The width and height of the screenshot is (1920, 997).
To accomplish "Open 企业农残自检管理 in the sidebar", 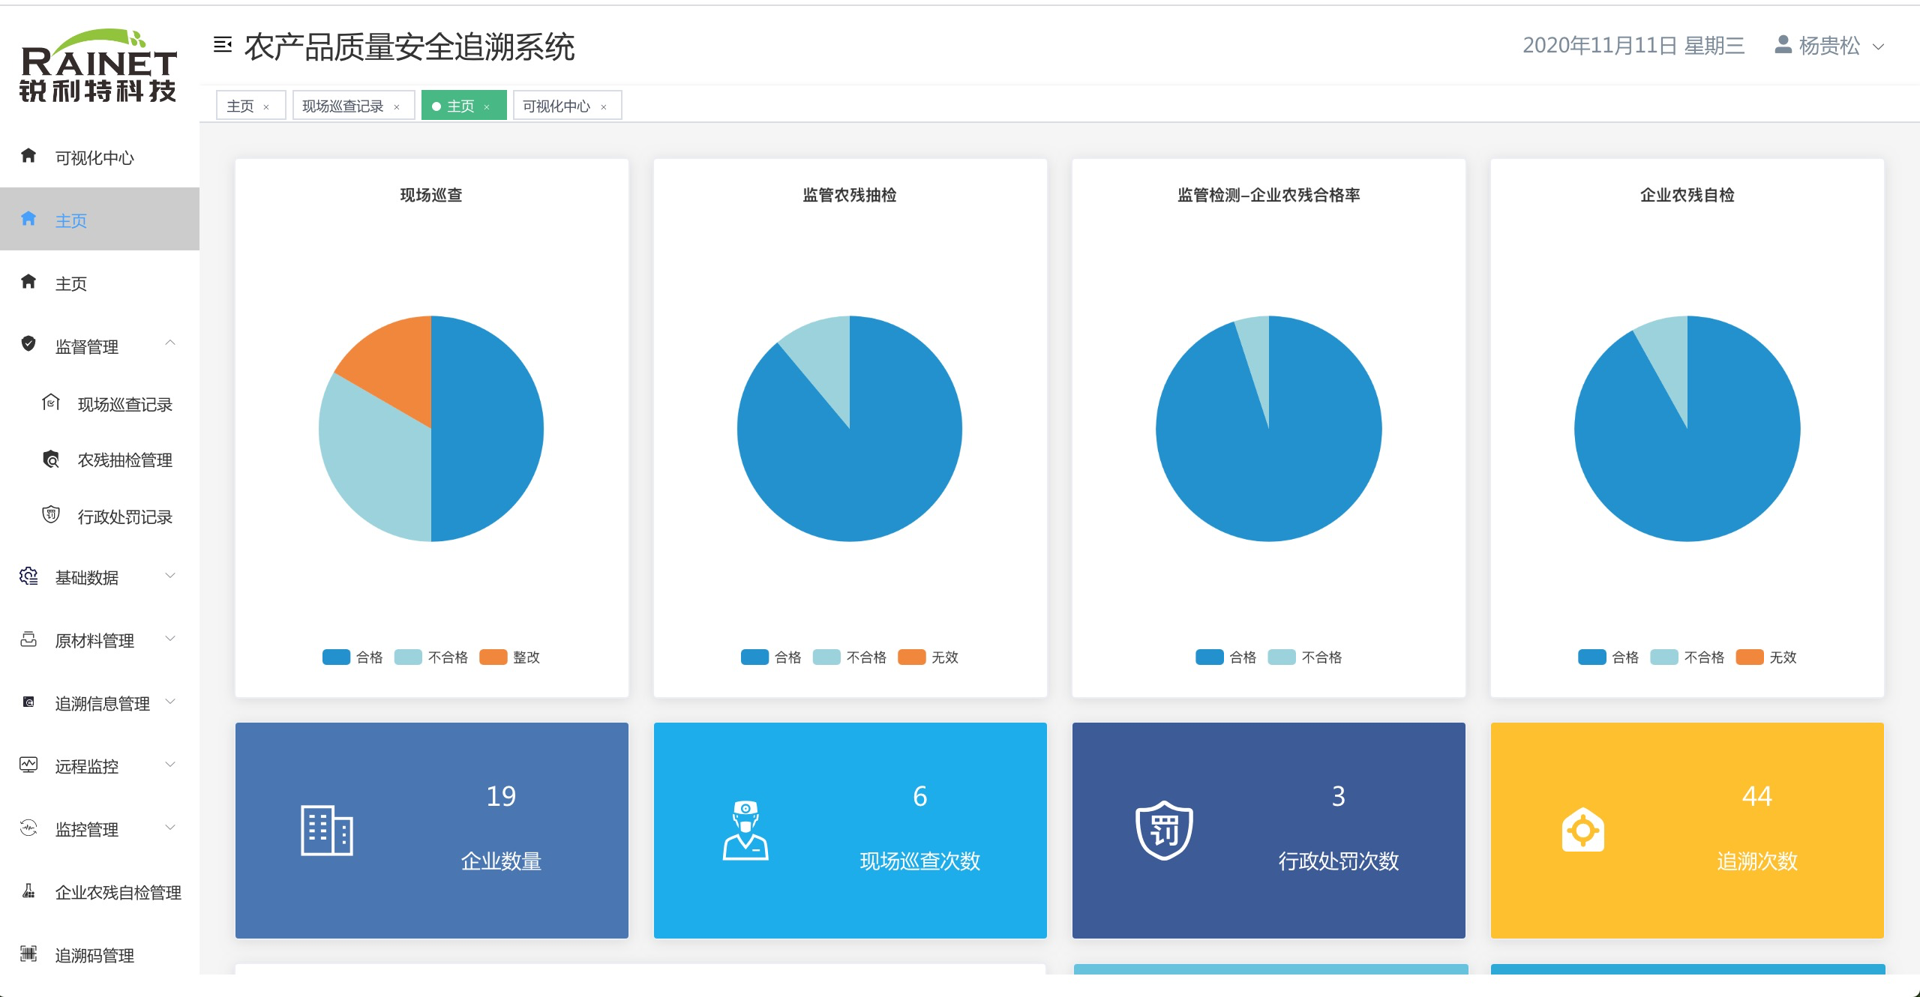I will [100, 892].
